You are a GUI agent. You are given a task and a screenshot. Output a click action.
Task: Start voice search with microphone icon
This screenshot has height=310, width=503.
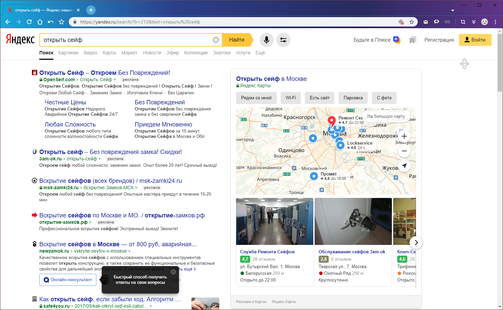267,40
